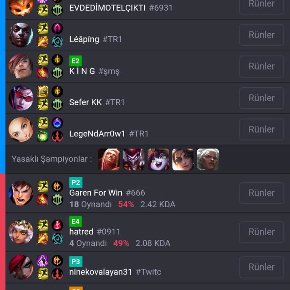Open Rünler for LegeNdArr0w1

tap(261, 129)
